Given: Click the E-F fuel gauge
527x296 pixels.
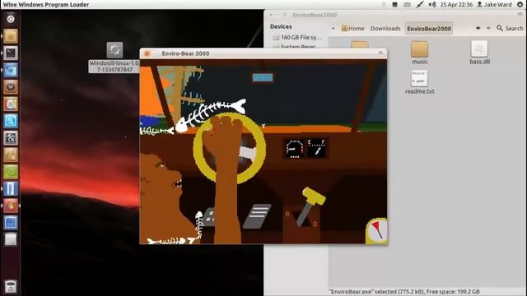Looking at the screenshot, I should [x=316, y=148].
